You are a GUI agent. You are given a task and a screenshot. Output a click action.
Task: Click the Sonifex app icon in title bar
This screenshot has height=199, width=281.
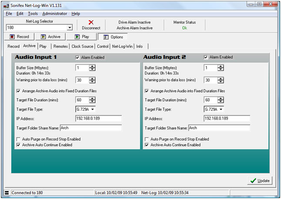(7, 6)
